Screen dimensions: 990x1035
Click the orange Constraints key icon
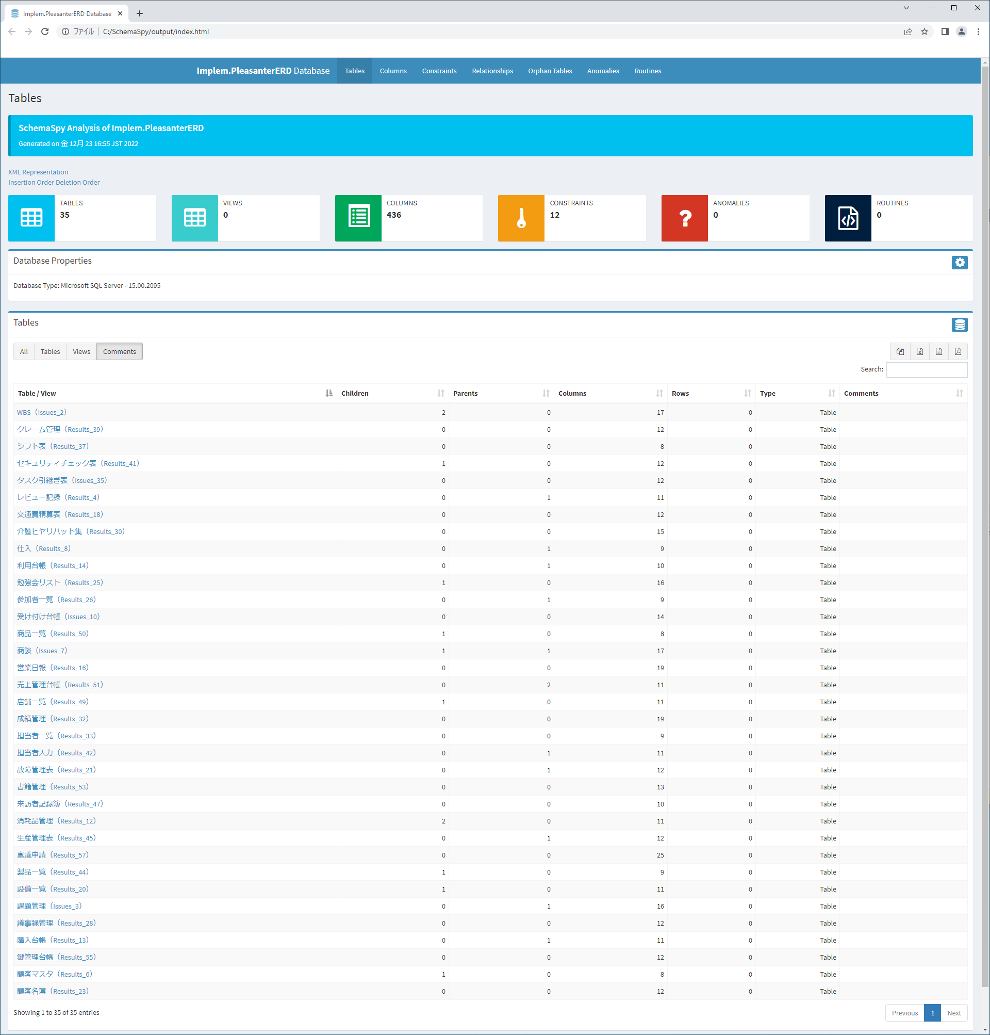(521, 218)
